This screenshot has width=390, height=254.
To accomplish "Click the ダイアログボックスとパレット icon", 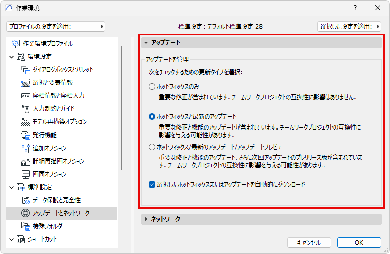I will 26,70.
